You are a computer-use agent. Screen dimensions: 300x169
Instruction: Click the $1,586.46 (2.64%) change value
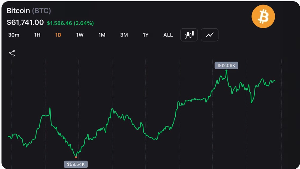(70, 23)
